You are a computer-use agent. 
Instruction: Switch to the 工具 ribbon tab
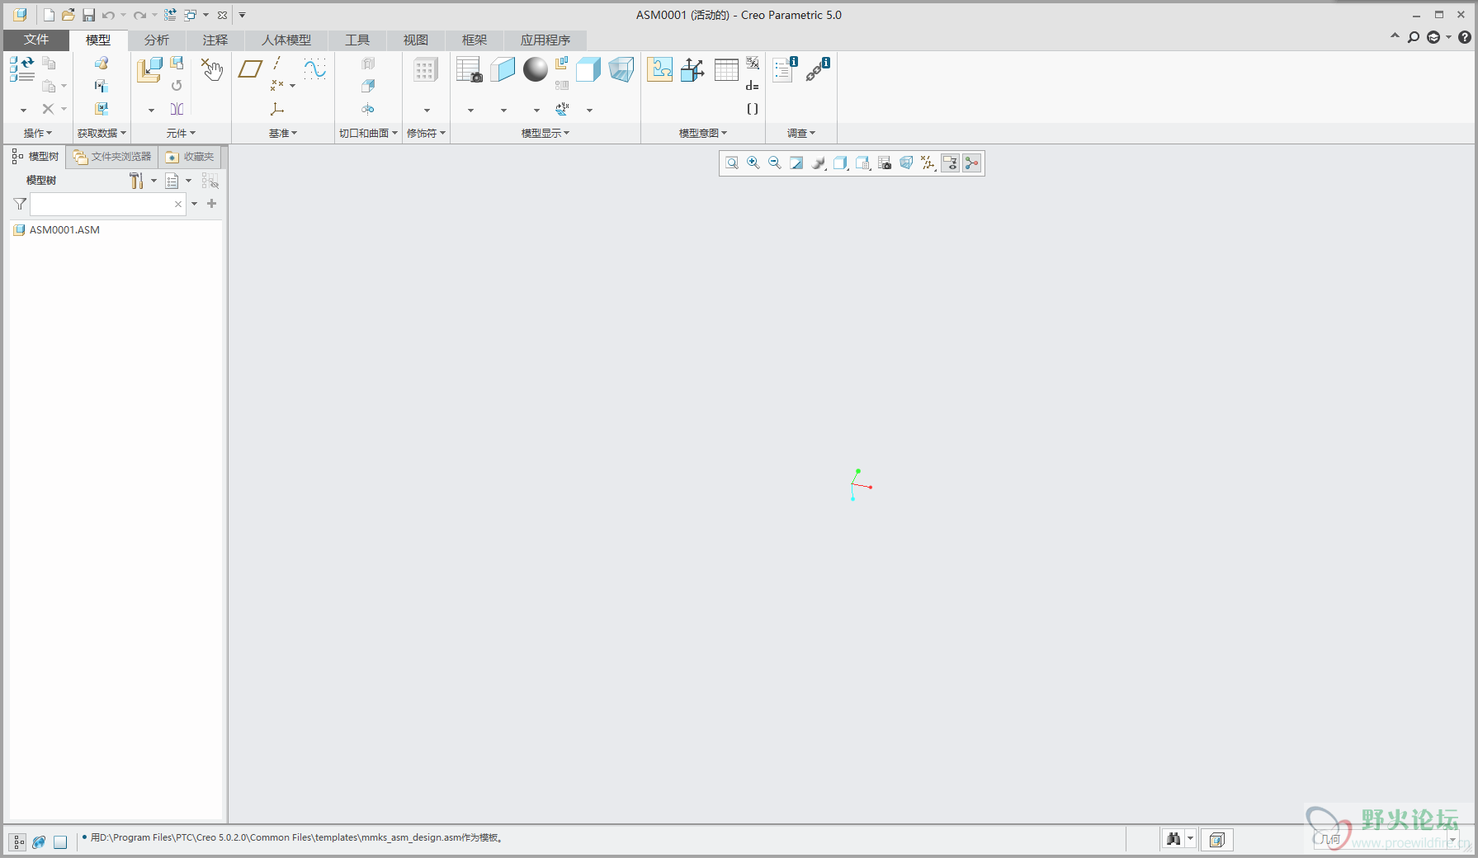[x=357, y=40]
